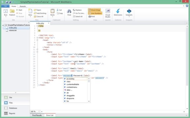This screenshot has height=118, width=190.
Task: Switch to the Databases workspace
Action: tap(16, 108)
